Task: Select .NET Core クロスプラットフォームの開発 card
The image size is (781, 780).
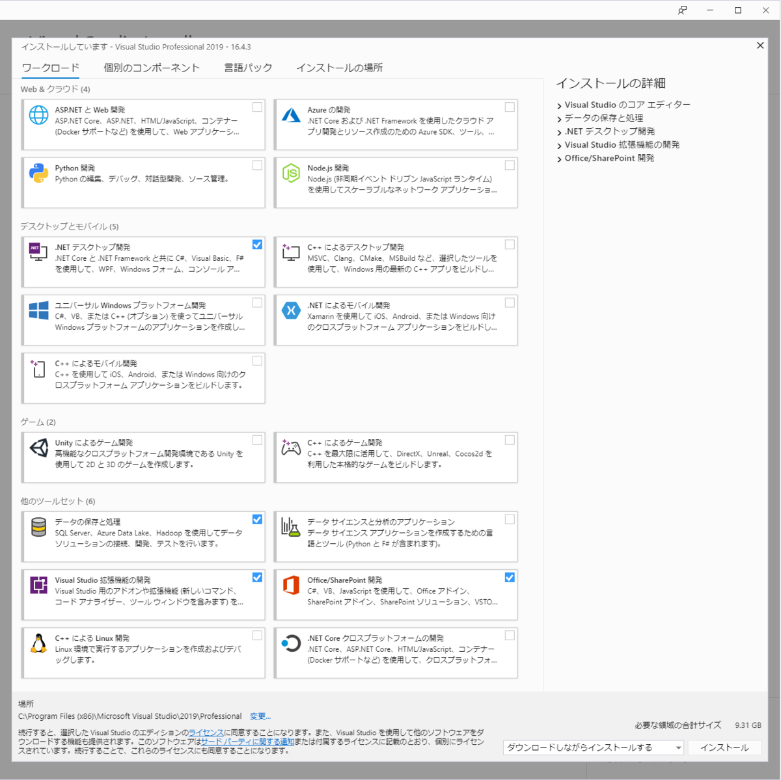Action: [396, 652]
